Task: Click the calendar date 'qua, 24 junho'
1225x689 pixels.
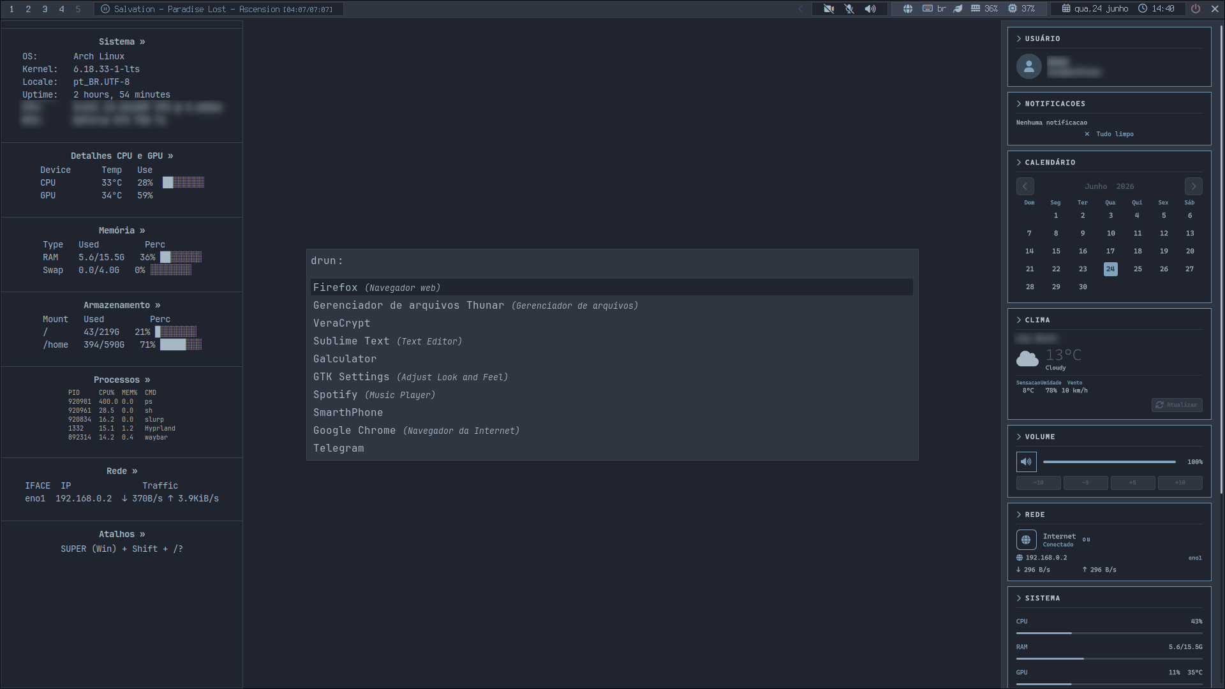Action: tap(1095, 9)
